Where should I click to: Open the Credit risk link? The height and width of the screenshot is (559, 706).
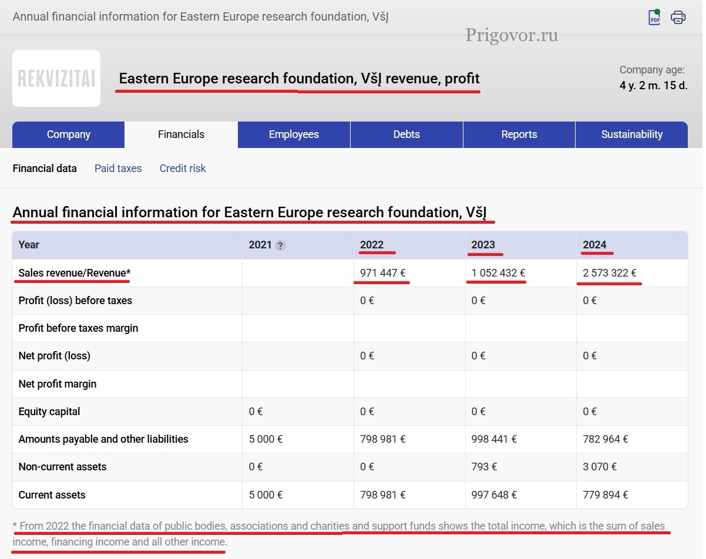[183, 169]
